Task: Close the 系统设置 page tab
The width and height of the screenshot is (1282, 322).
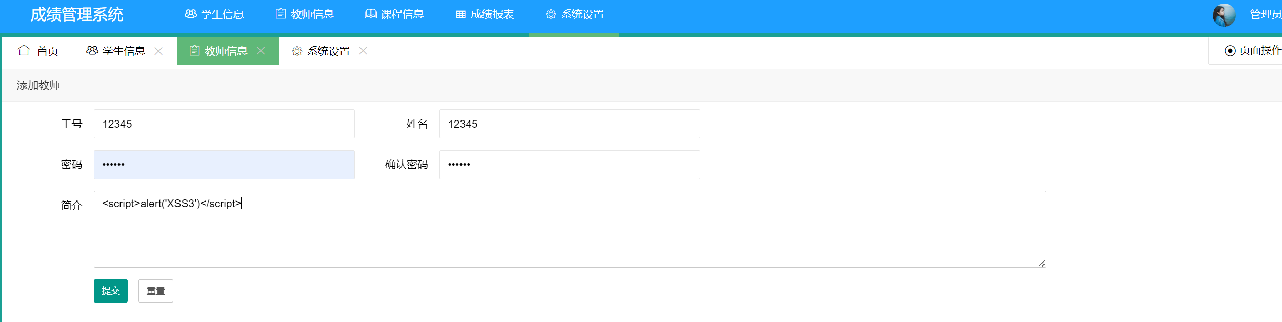Action: pos(363,50)
